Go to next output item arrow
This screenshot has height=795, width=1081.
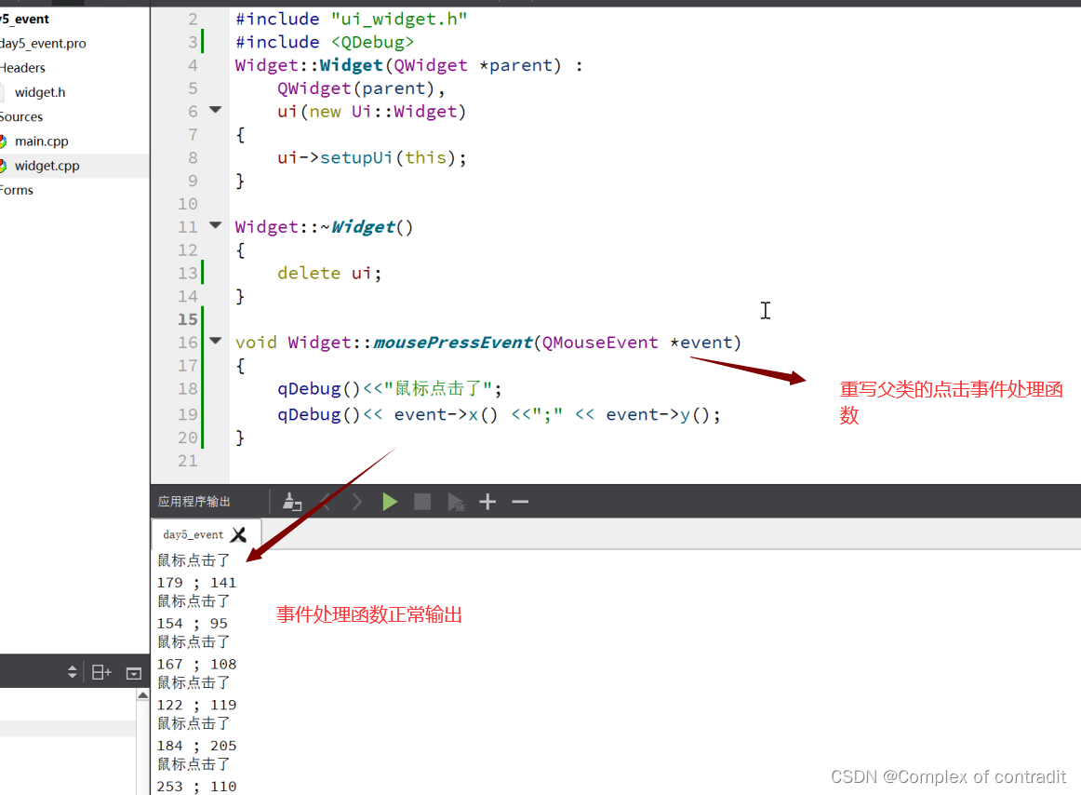pyautogui.click(x=356, y=502)
